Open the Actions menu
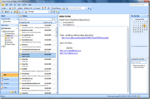 [x=25, y=5]
